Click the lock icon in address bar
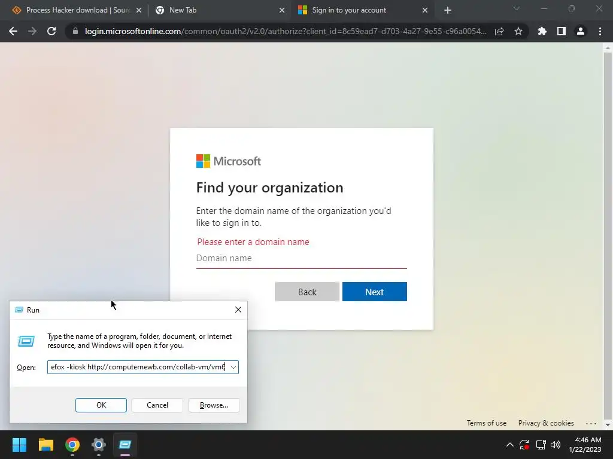The width and height of the screenshot is (613, 459). coord(75,31)
